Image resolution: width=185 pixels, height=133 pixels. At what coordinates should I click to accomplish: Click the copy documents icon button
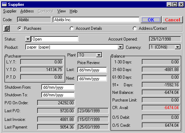[x=7, y=28]
